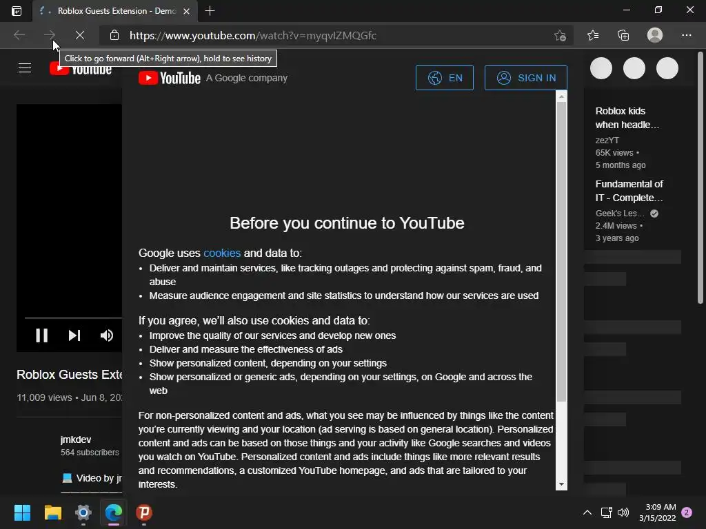The height and width of the screenshot is (529, 706).
Task: Click the video title Roblox Guests Exte
Action: click(70, 374)
